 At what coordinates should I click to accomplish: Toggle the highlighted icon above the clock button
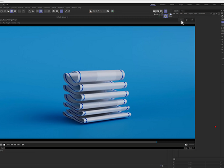tap(166, 11)
